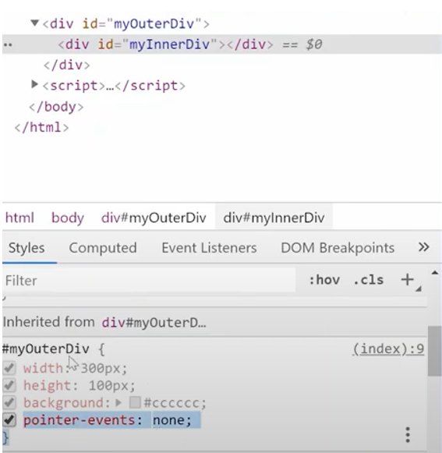Image resolution: width=442 pixels, height=453 pixels.
Task: Uncheck the width property checkbox
Action: (9, 368)
